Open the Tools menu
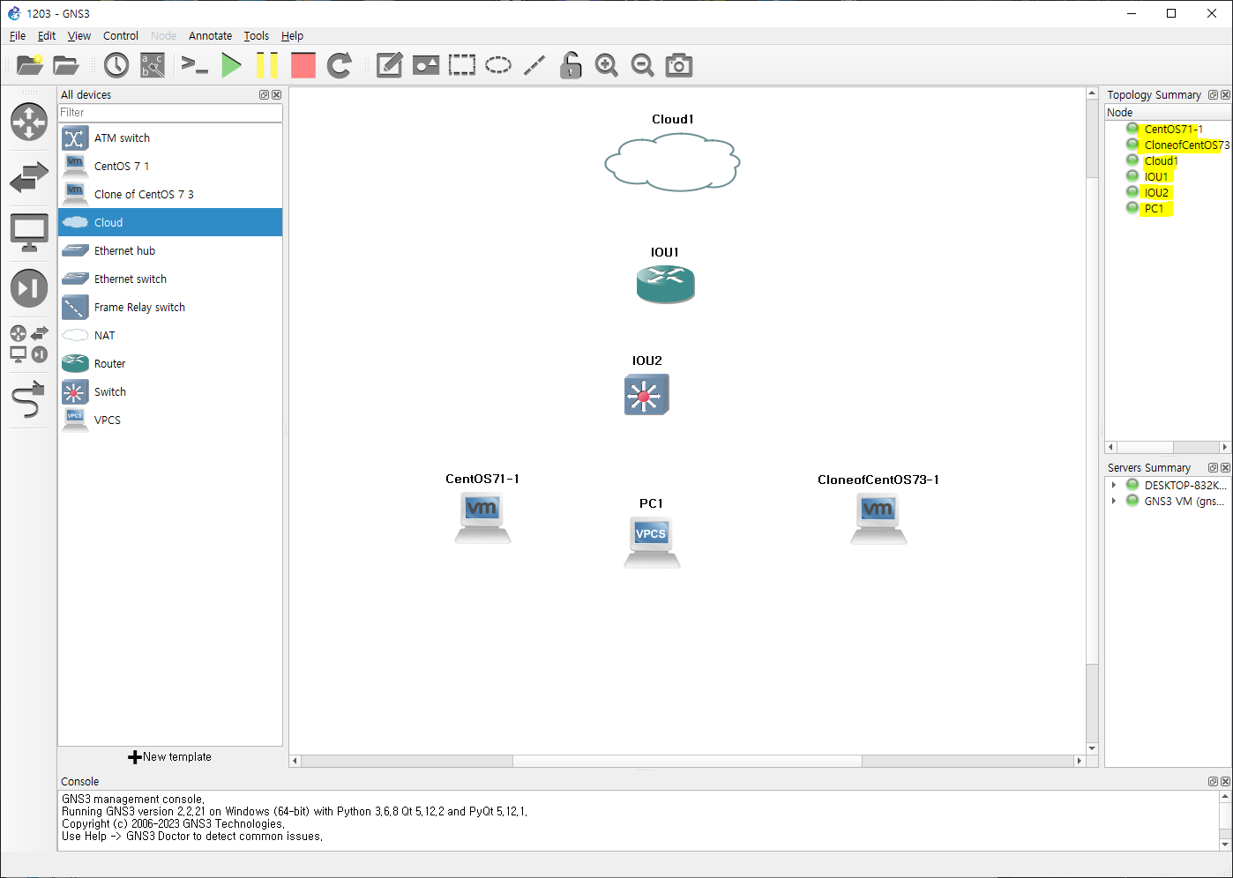 [257, 36]
